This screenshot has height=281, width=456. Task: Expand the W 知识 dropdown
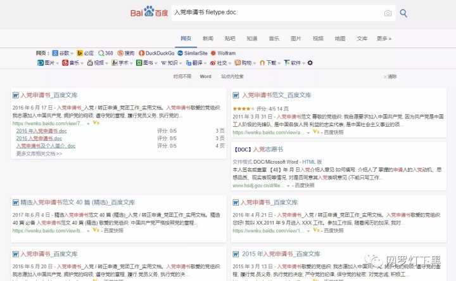[x=180, y=63]
